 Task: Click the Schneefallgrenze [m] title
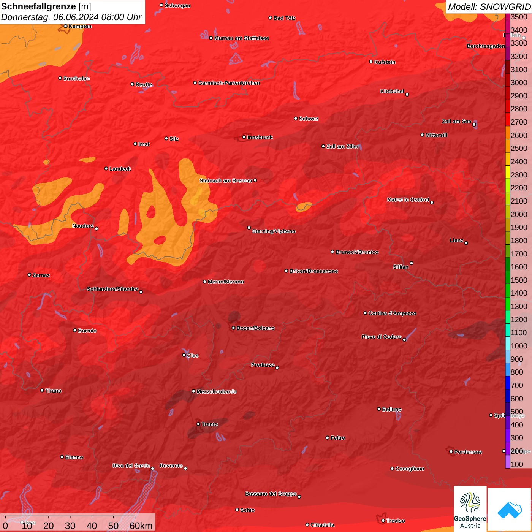46,6
